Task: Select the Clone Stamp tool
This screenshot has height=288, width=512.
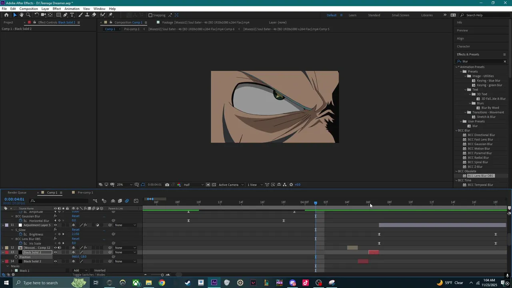Action: tap(87, 15)
